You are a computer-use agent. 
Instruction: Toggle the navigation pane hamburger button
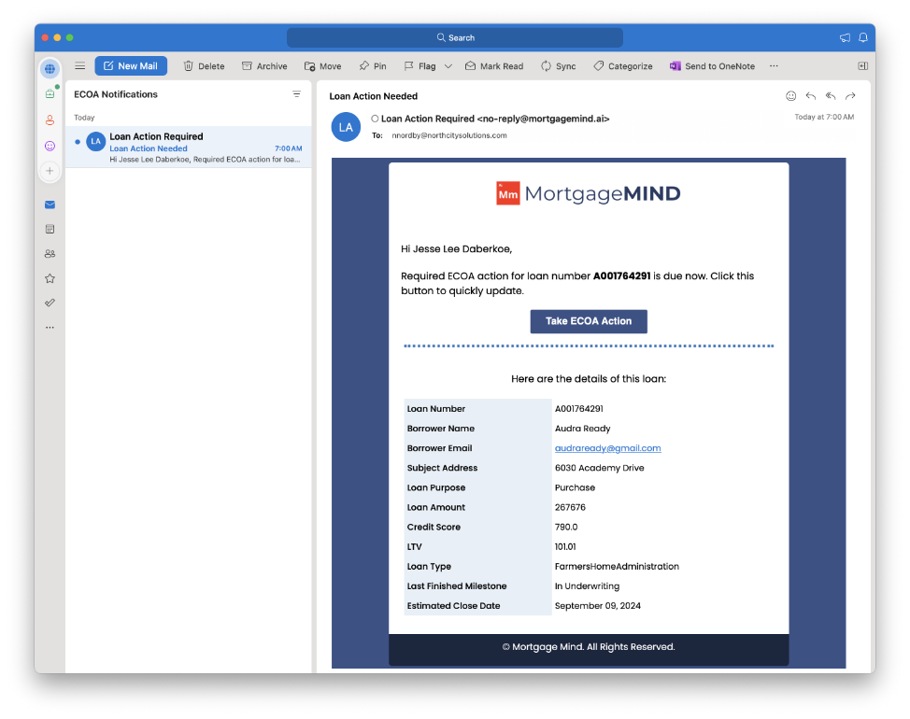(x=80, y=66)
